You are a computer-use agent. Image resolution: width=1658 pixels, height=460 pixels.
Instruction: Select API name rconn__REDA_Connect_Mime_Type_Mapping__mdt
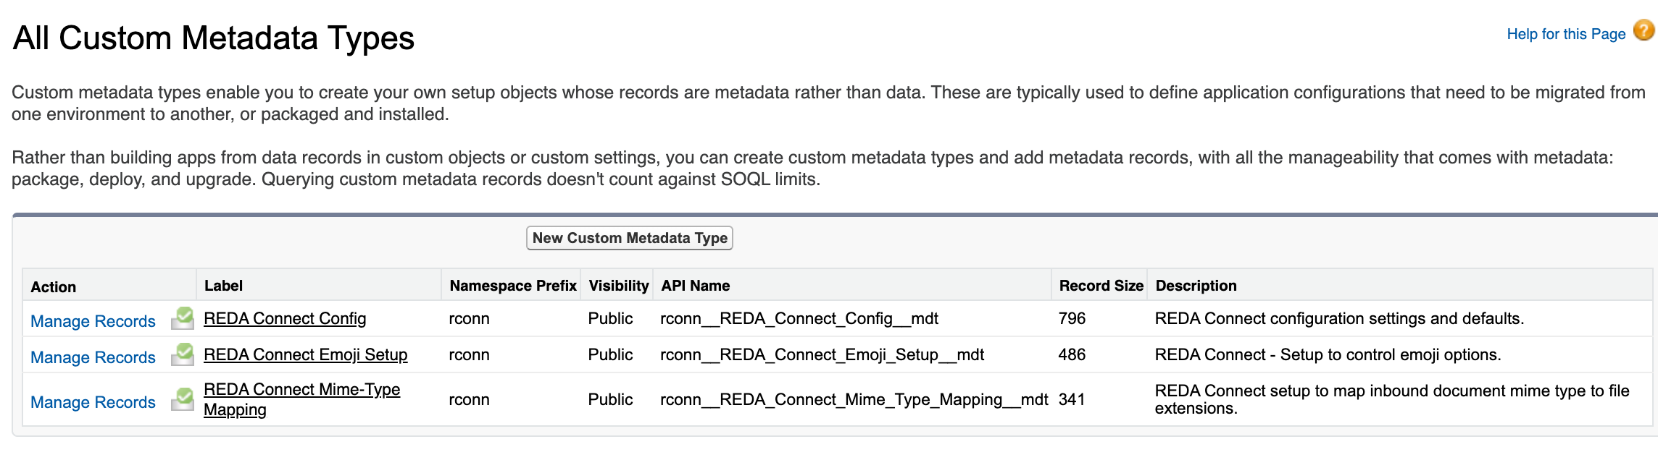tap(854, 399)
